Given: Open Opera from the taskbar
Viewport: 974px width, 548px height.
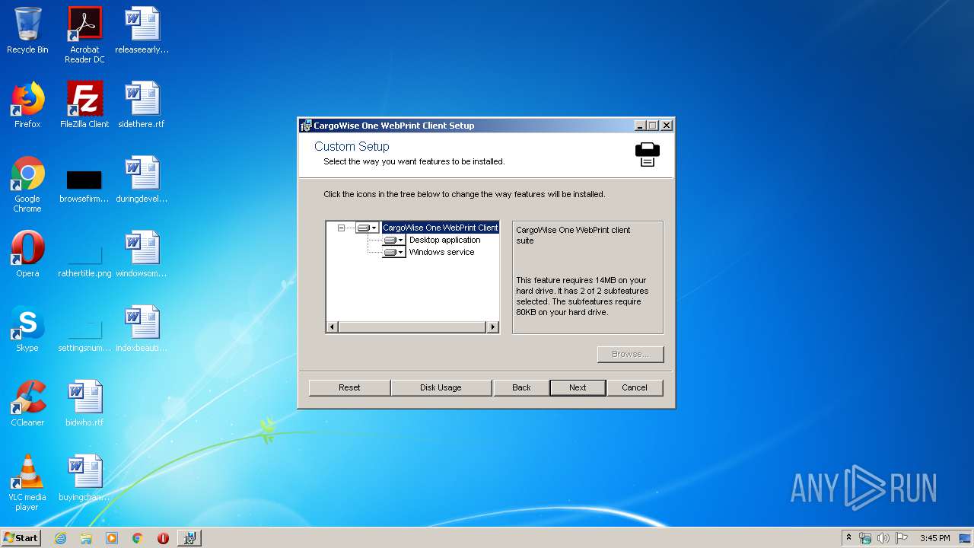Looking at the screenshot, I should [163, 538].
